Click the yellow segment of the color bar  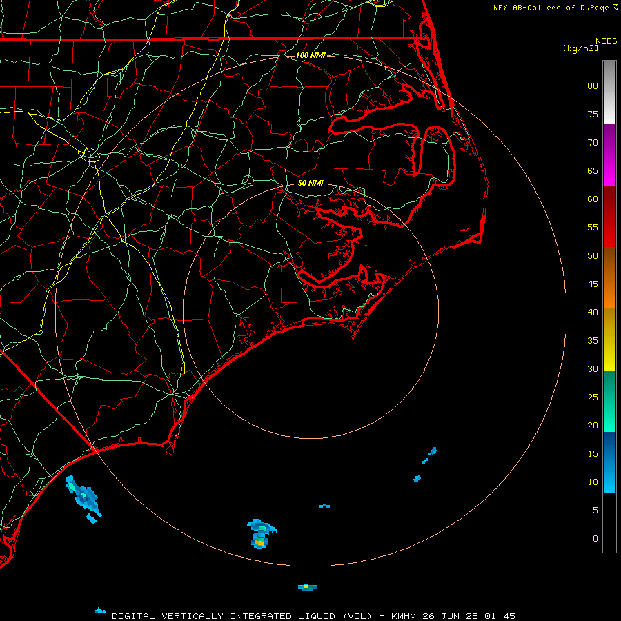[609, 339]
